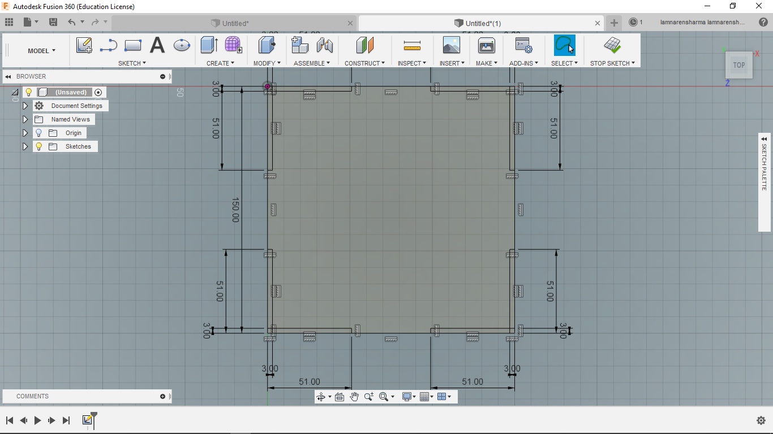Open the CONSTRUCT menu
This screenshot has height=434, width=773.
tap(364, 63)
